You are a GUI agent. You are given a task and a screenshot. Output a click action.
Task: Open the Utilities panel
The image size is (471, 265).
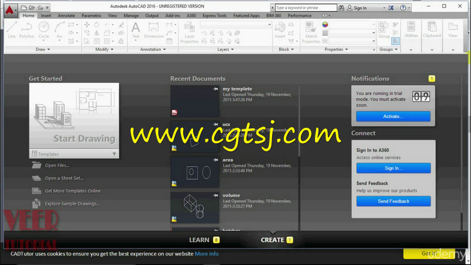tap(411, 30)
